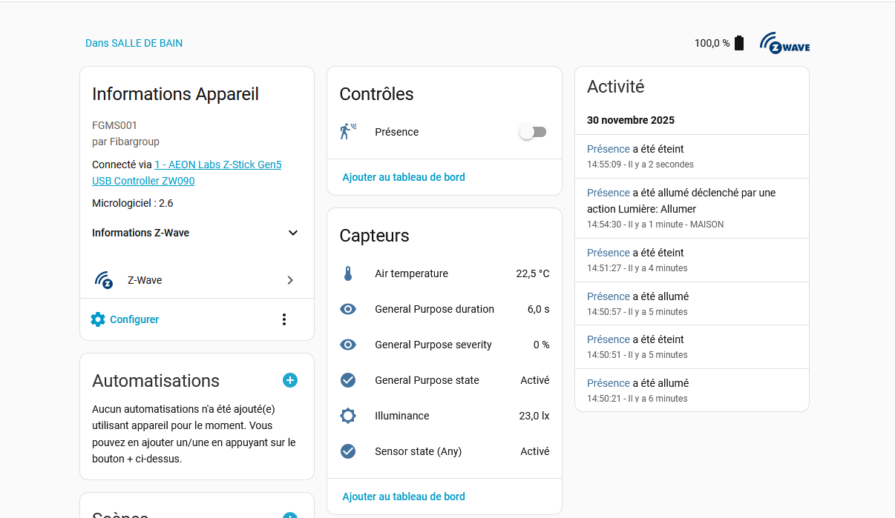Open the three-dot device menu

coord(283,319)
